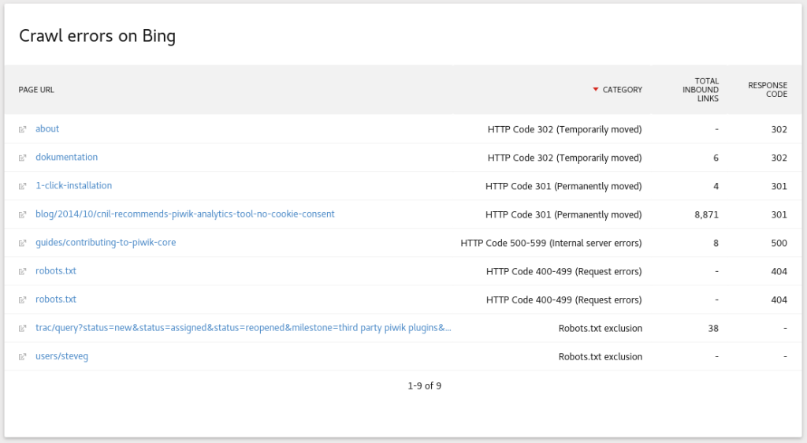Screen dimensions: 807x443
Task: Click the RESPONSE CODE column header
Action: [767, 90]
